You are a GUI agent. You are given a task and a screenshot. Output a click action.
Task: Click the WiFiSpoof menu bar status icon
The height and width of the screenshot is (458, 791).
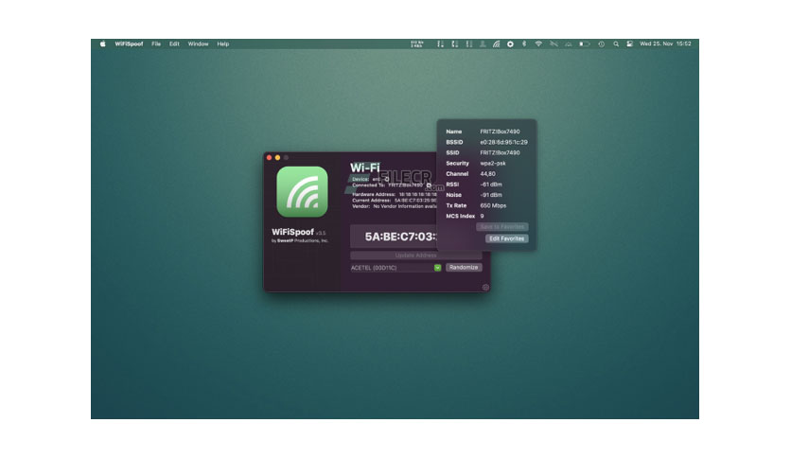tap(497, 44)
